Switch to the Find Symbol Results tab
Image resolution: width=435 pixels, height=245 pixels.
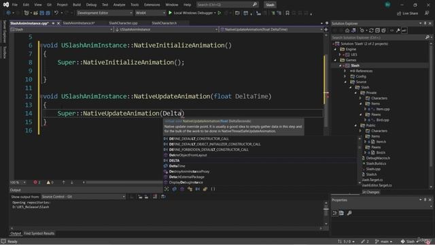[39, 233]
